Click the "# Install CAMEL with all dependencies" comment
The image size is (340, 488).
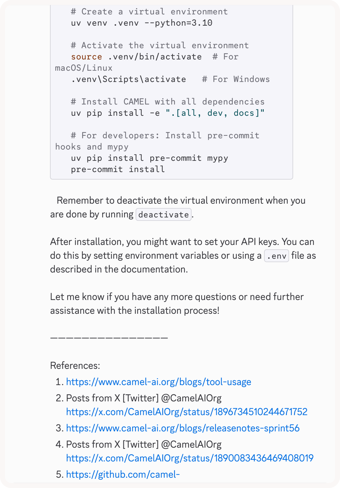tap(167, 102)
